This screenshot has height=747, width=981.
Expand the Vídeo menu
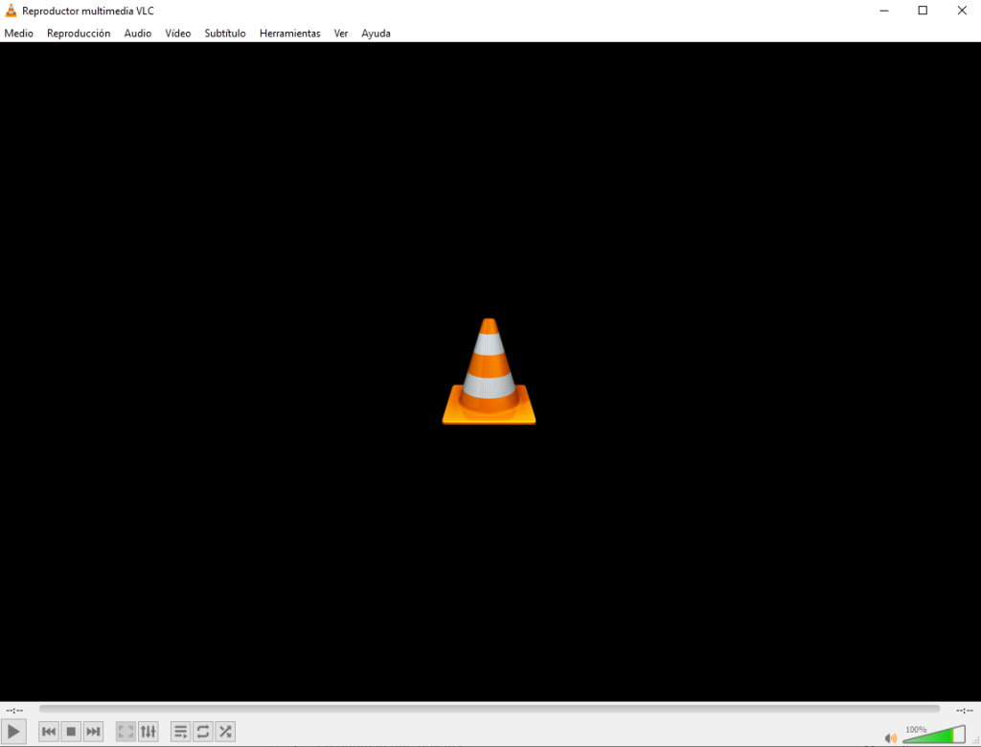click(x=177, y=34)
